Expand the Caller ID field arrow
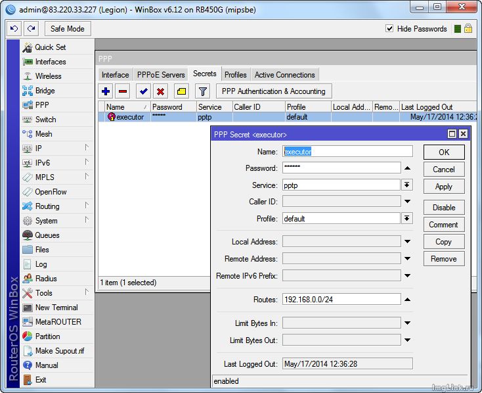The image size is (482, 393). 407,201
